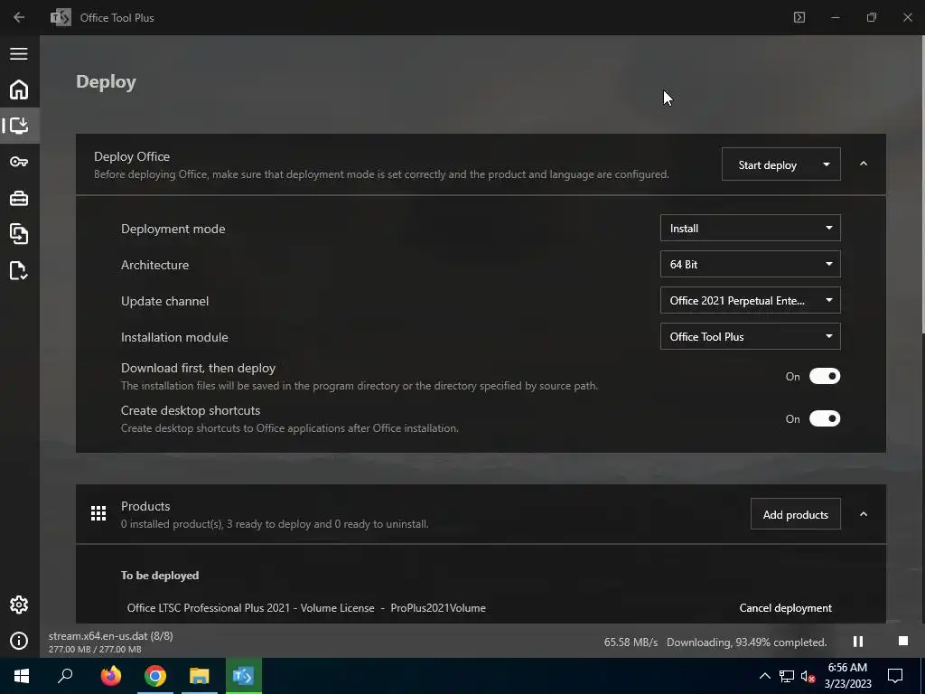The image size is (925, 694).
Task: Open taskbar search
Action: [65, 676]
